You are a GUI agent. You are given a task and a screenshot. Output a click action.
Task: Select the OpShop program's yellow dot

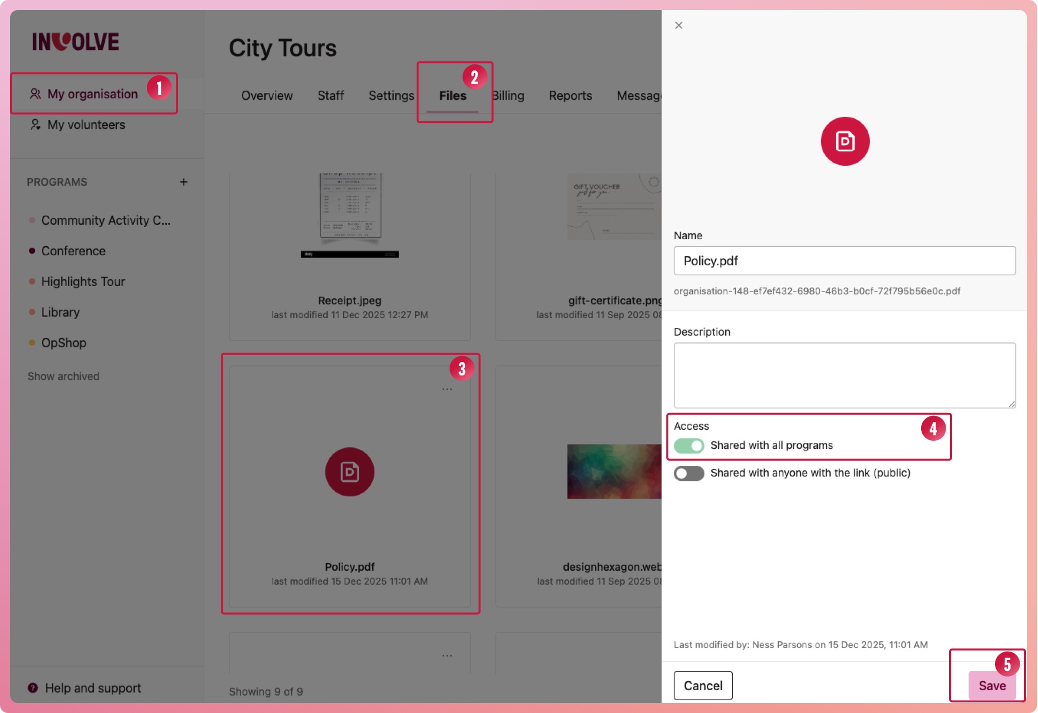click(x=32, y=343)
